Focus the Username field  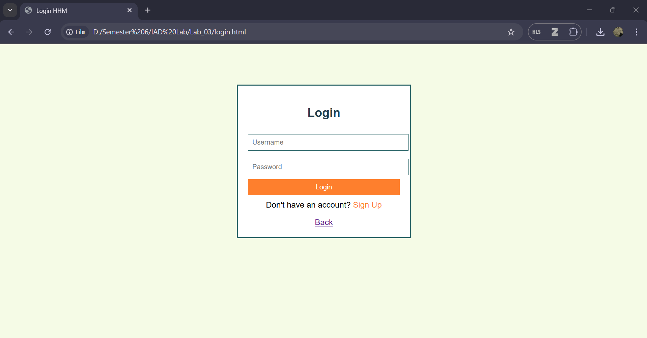coord(328,142)
